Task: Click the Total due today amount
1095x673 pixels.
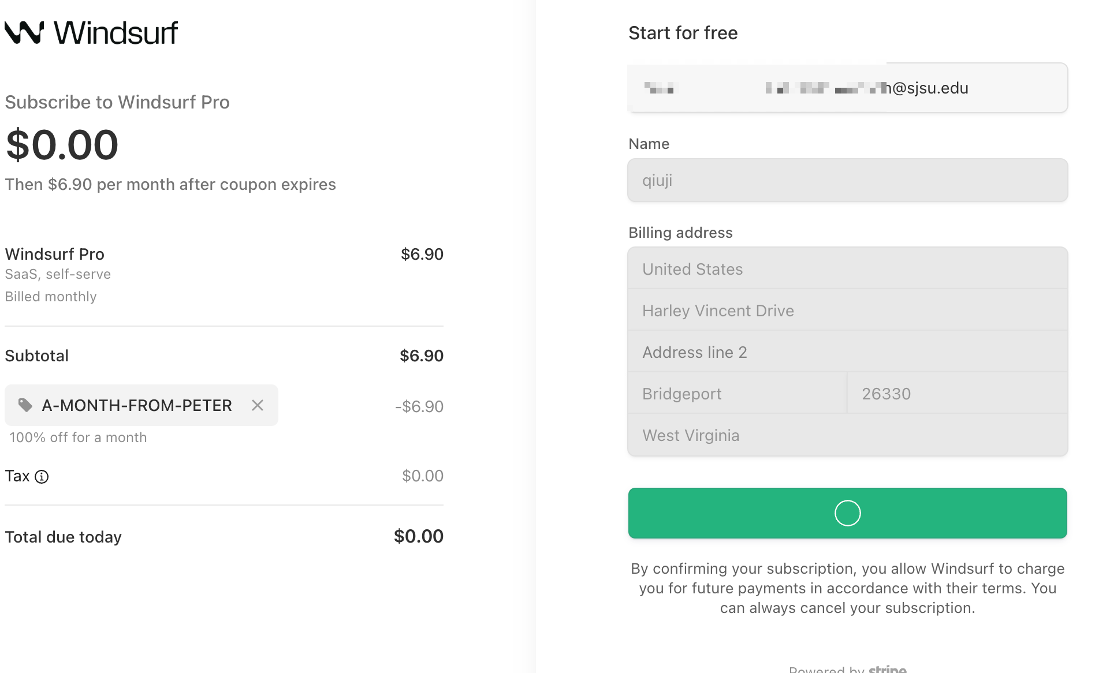Action: coord(418,536)
